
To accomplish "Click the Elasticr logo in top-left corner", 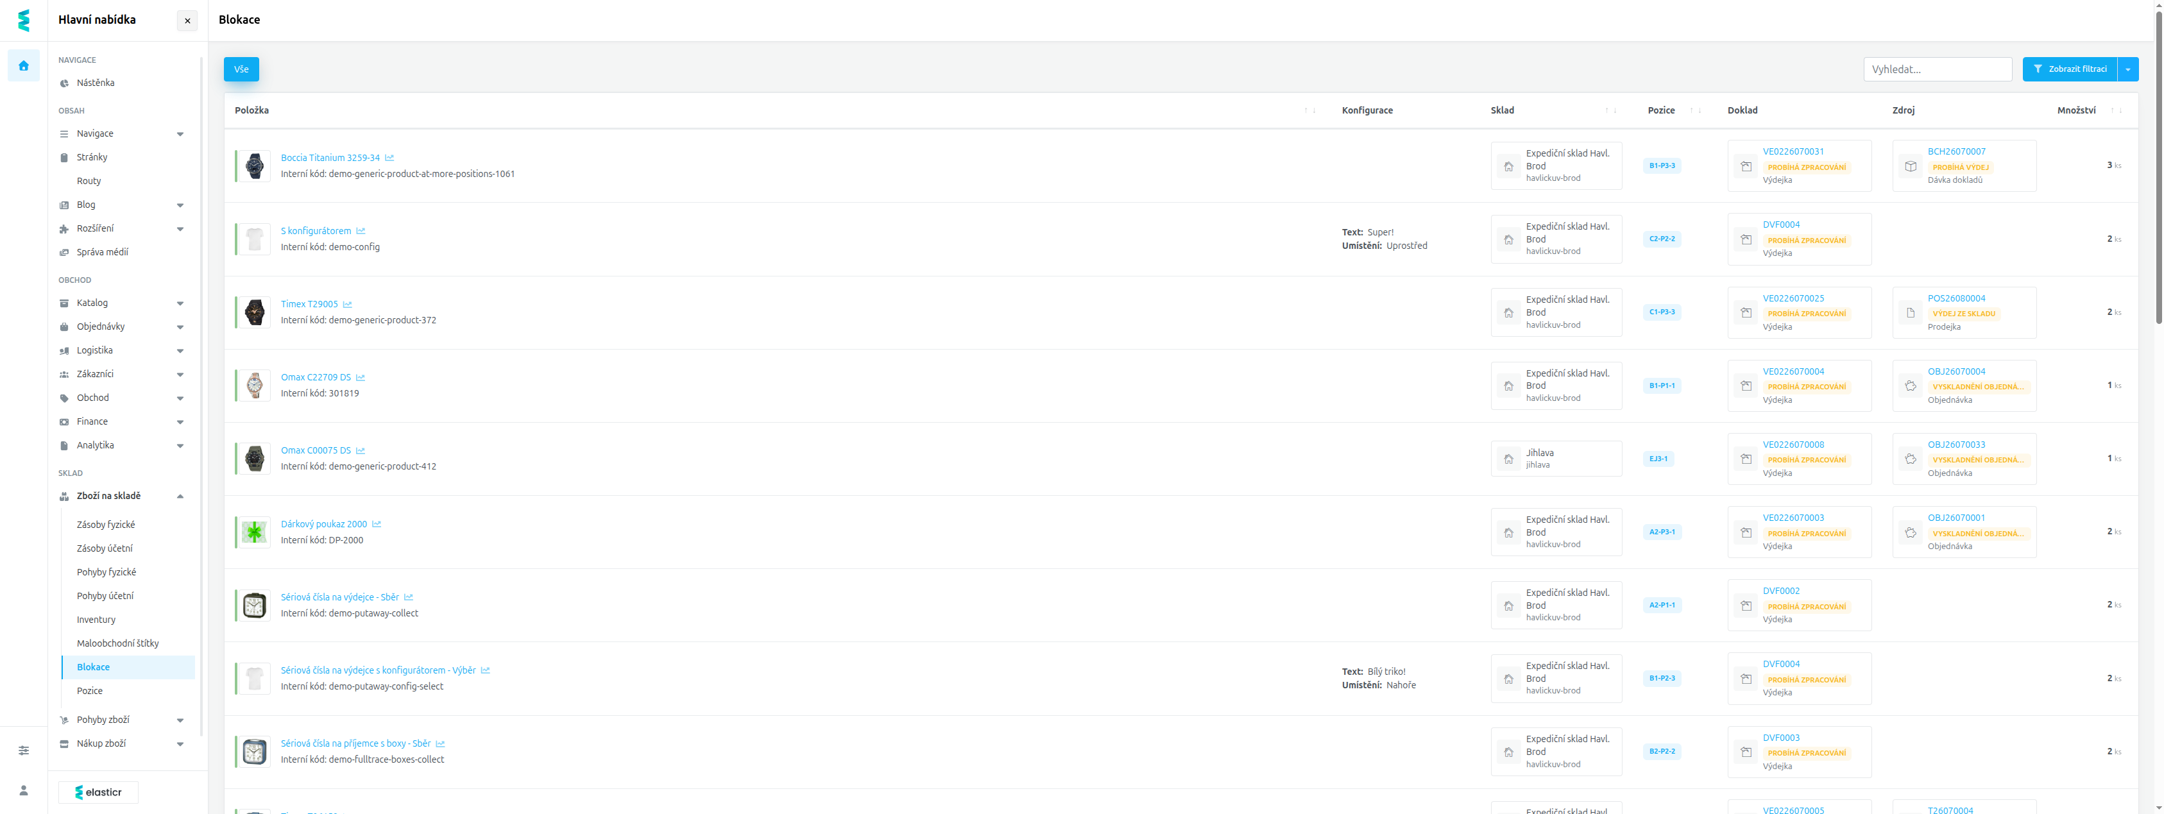I will click(24, 20).
